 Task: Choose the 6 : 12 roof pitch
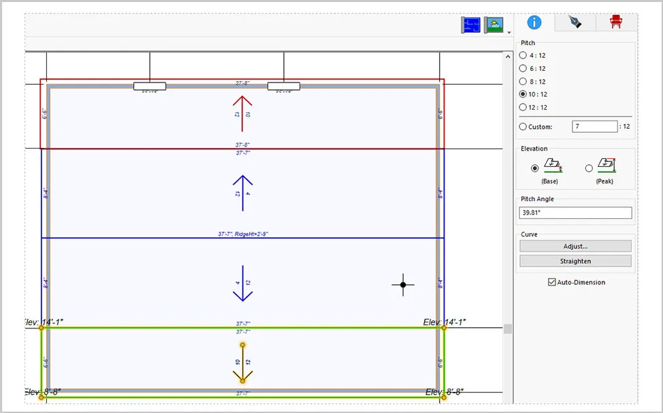[x=532, y=69]
